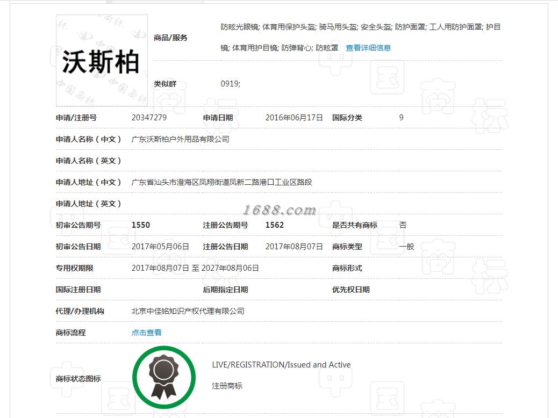Image resolution: width=558 pixels, height=418 pixels.
Task: Select international class value 9
Action: (402, 118)
